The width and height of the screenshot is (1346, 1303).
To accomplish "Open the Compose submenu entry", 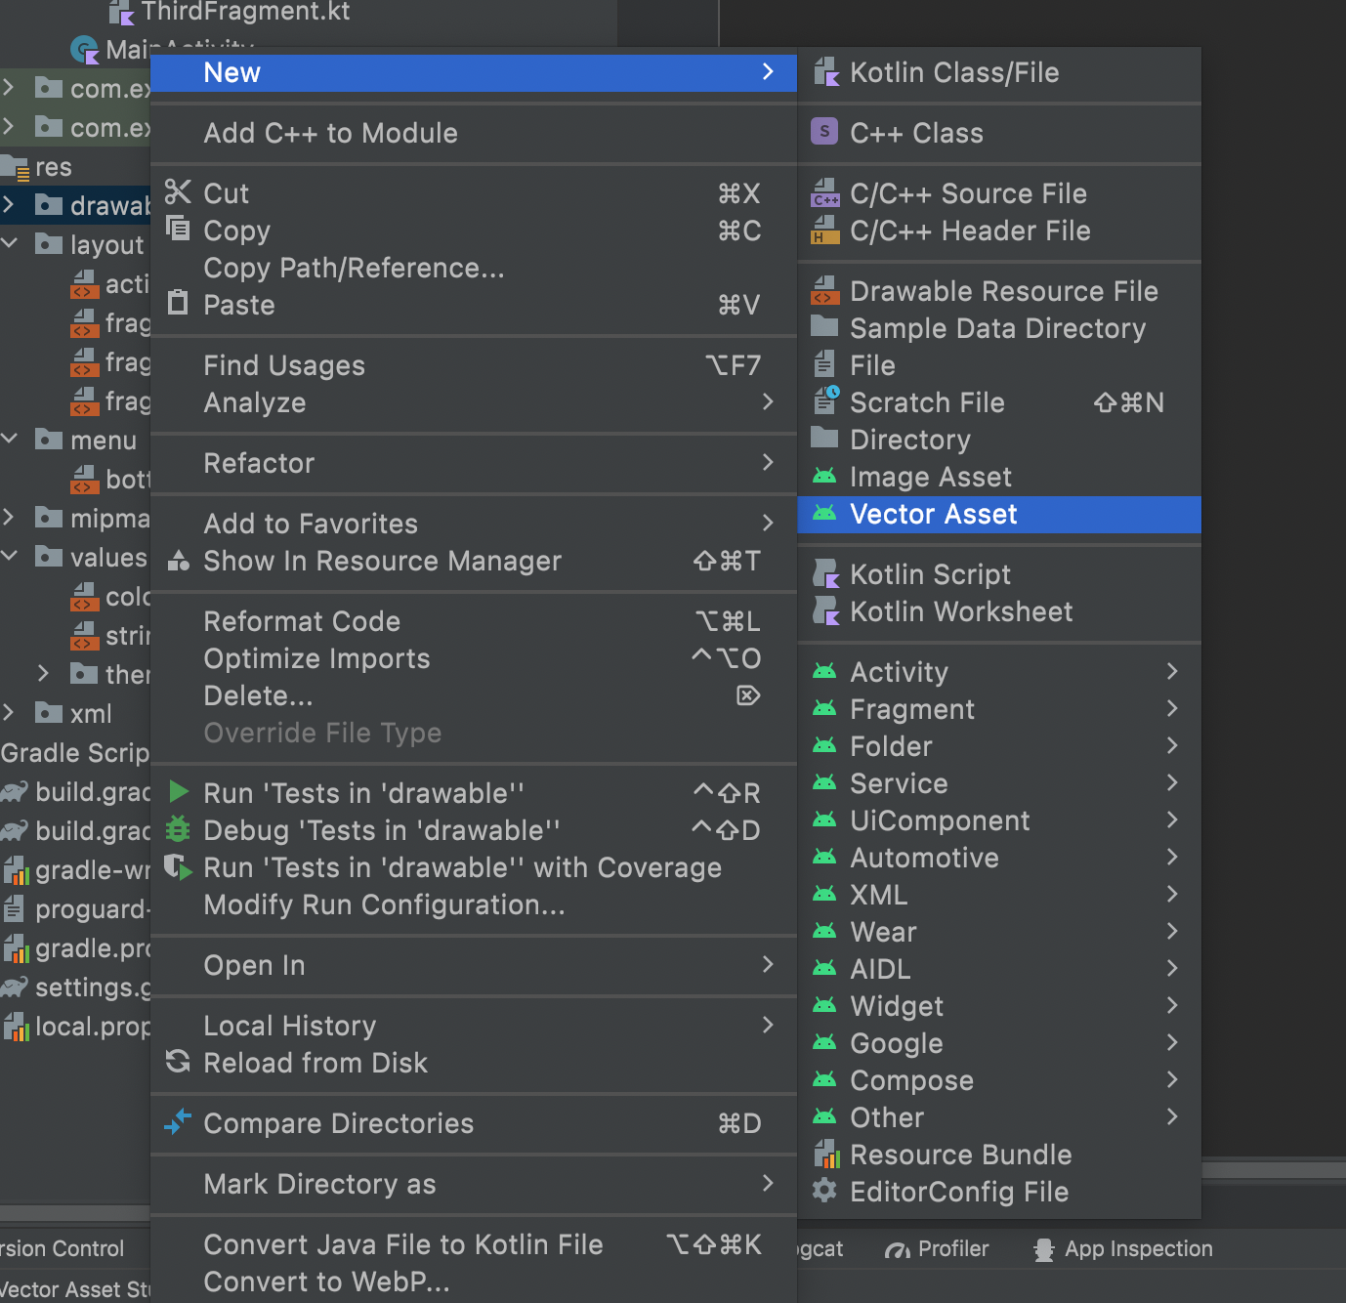I will (999, 1080).
